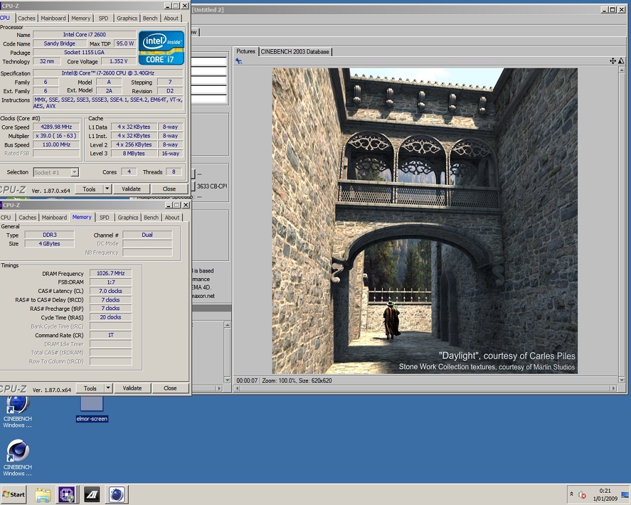
Task: Open CINEBENCH 2003 Database tab
Action: [295, 52]
